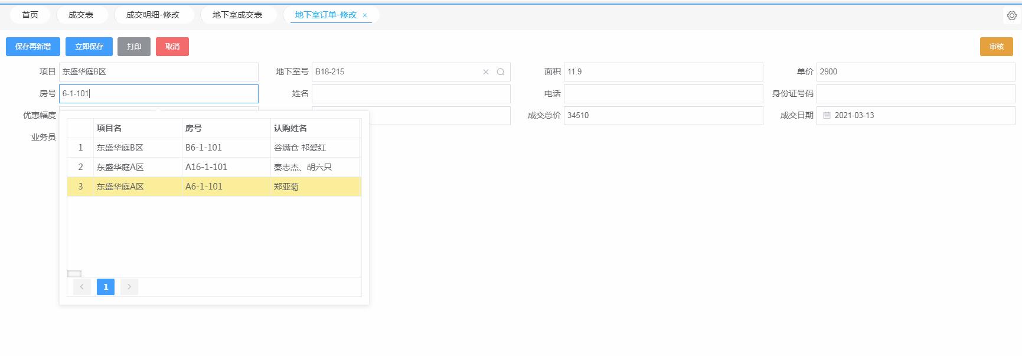Click the red 取消 button
Screen dimensions: 1022x356
(172, 47)
